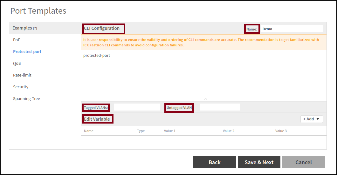Click the Cancel button
Screen dimensions: 337x175
pos(304,162)
